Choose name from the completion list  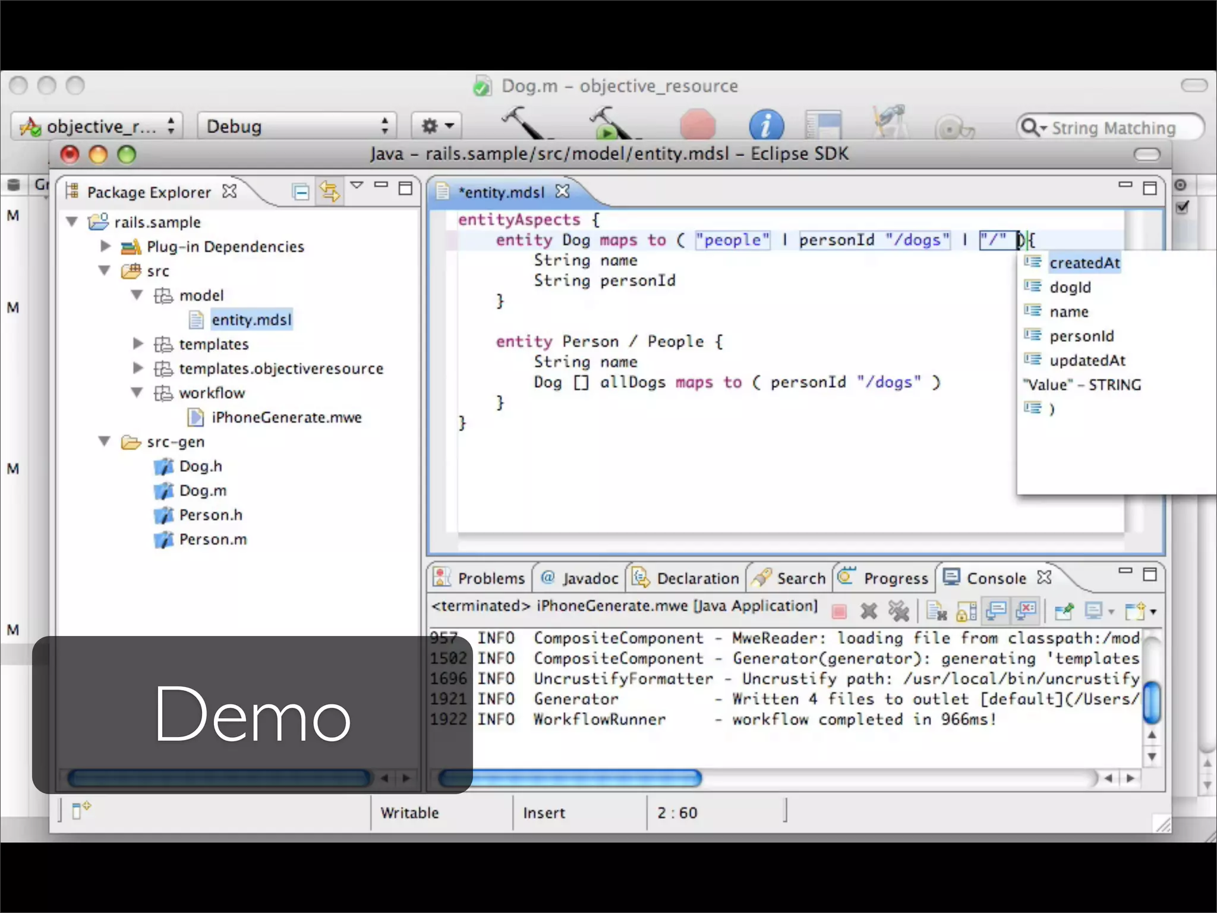1068,311
